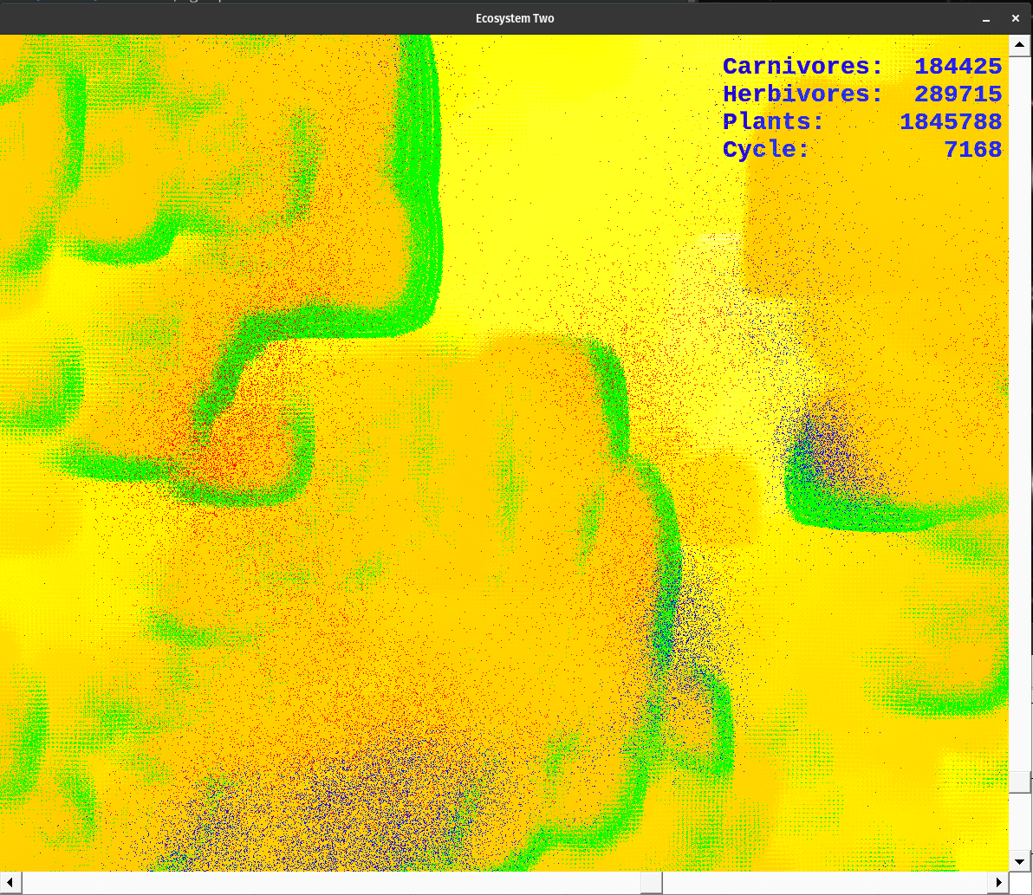Click the Ecosystem Two title bar text
The height and width of the screenshot is (895, 1033).
(515, 18)
